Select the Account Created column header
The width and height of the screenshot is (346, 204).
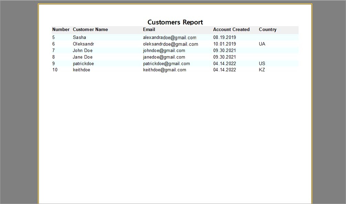231,30
